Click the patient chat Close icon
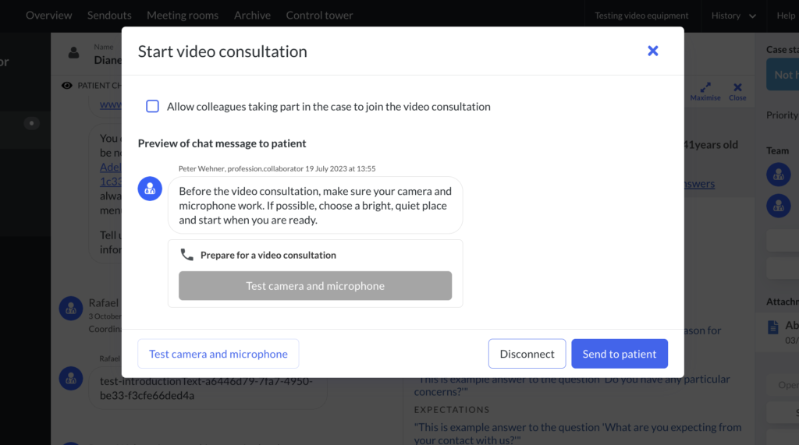The image size is (799, 445). (737, 87)
